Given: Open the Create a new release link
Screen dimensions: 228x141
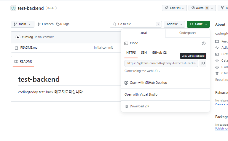Looking at the screenshot, I should pyautogui.click(x=221, y=104).
